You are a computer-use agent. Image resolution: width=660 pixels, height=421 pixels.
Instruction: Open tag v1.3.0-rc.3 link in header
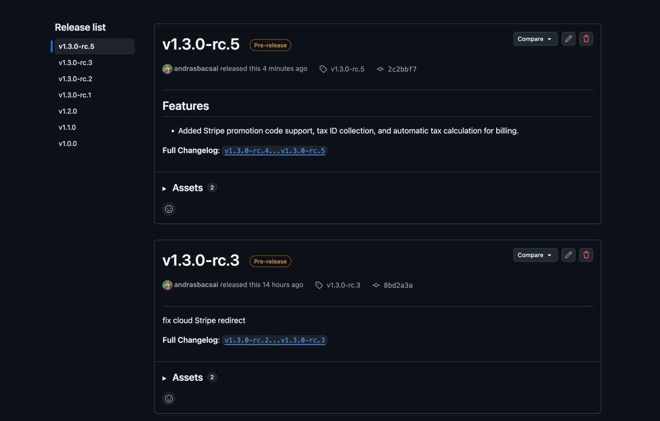[x=343, y=285]
